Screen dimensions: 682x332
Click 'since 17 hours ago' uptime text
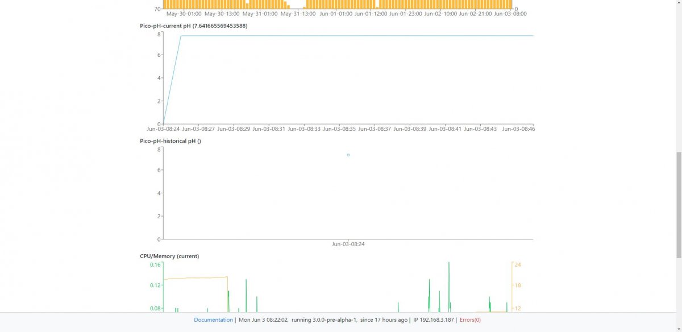(384, 320)
